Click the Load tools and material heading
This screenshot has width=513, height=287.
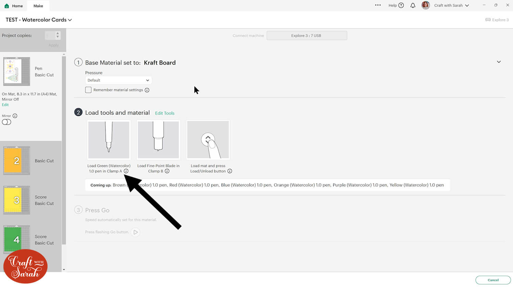tap(117, 113)
